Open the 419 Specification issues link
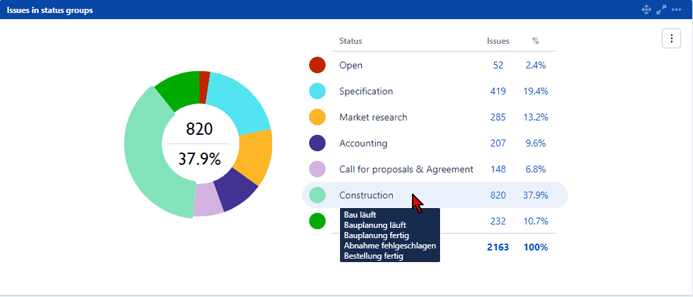 (498, 91)
